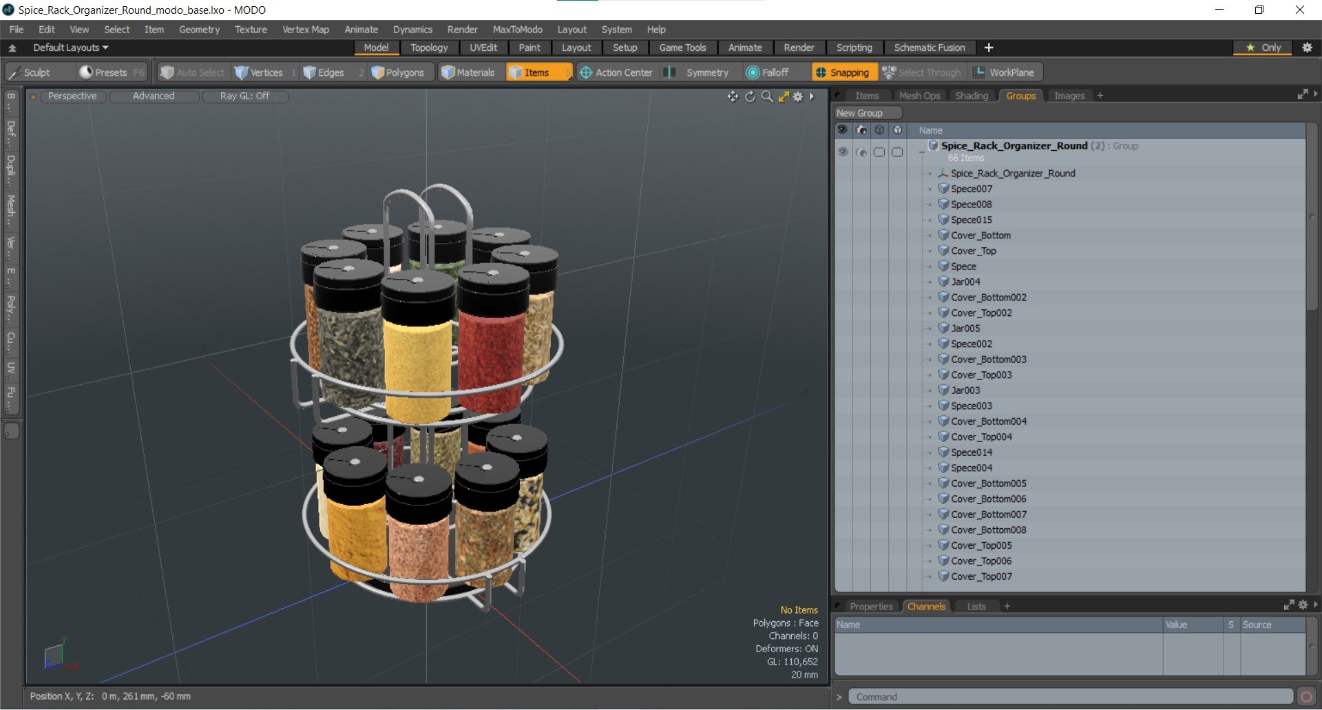Click the home arrow icon beside Default Layouts
The height and width of the screenshot is (710, 1322).
coord(12,48)
